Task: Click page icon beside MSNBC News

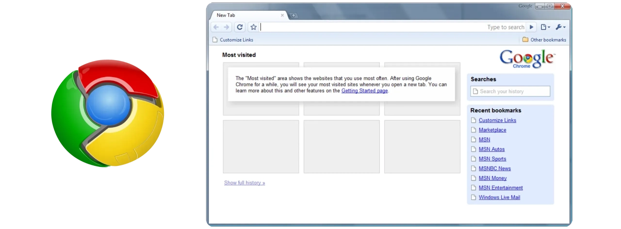Action: [474, 168]
